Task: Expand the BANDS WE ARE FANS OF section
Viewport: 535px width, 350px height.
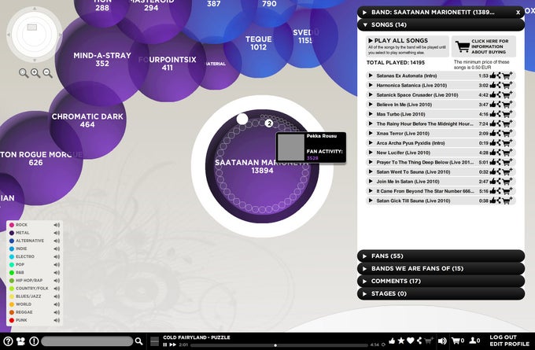Action: point(441,268)
